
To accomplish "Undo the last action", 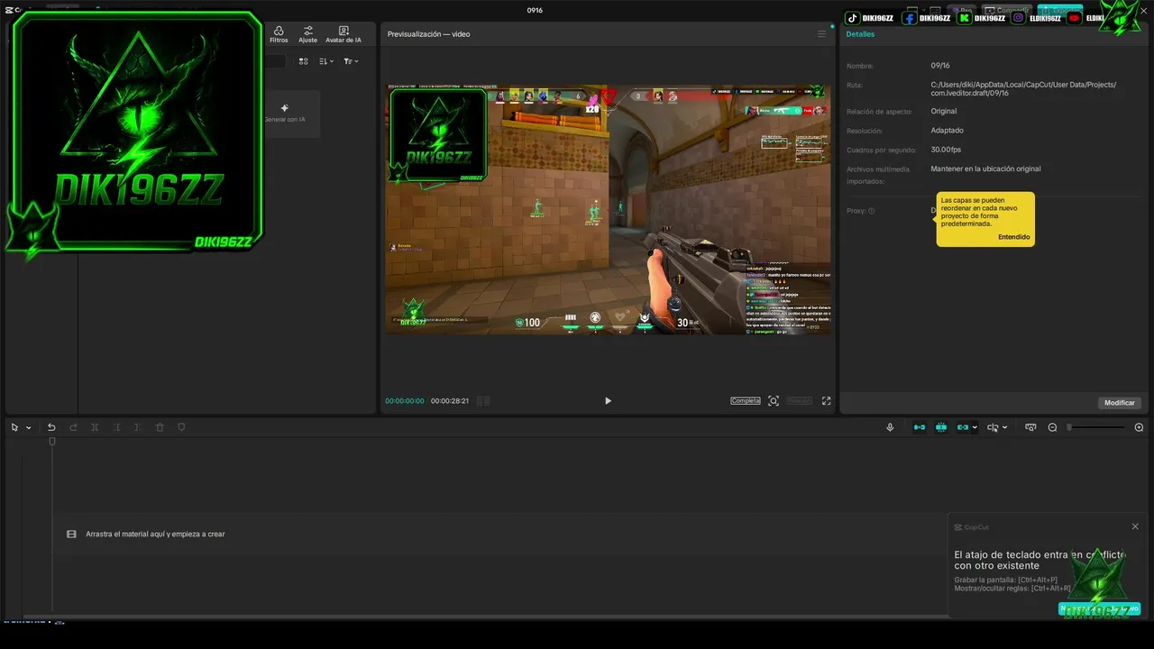I will 51,427.
